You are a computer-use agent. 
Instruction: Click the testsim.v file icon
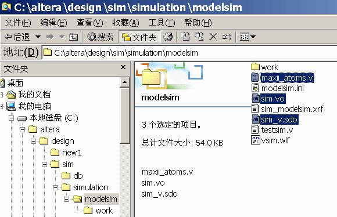click(255, 129)
